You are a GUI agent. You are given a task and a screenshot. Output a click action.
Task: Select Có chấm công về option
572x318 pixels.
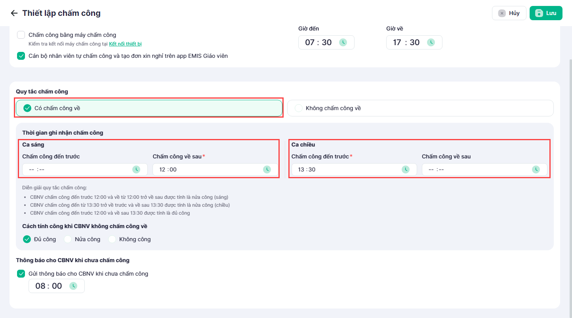(x=149, y=108)
